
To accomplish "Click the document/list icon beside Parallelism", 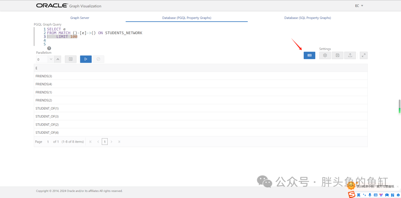I will pos(71,59).
